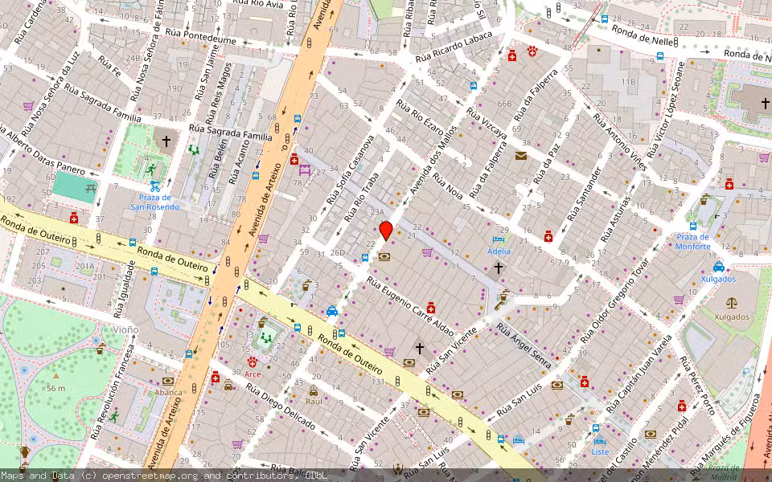Select the Adelia hotel bed icon

(x=499, y=240)
